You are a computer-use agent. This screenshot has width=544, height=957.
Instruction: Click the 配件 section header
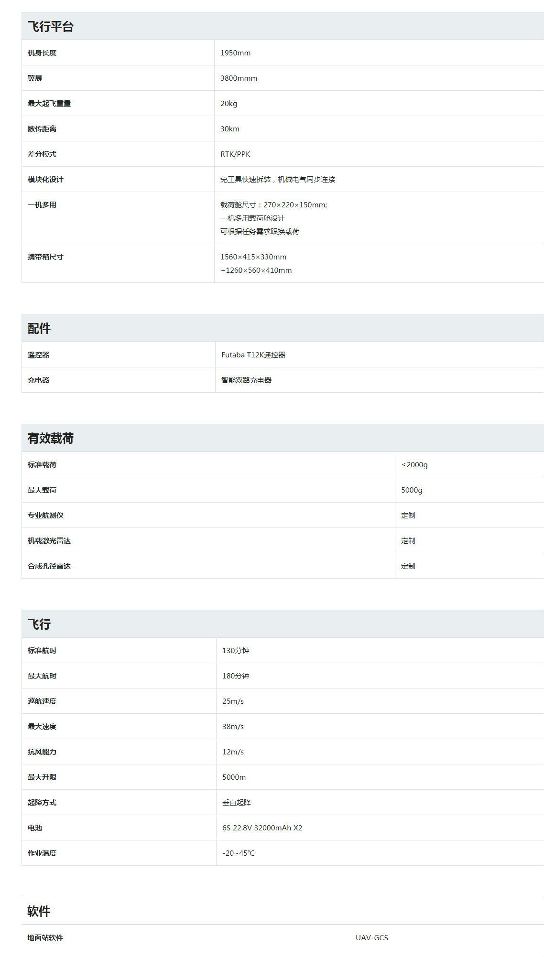(39, 329)
